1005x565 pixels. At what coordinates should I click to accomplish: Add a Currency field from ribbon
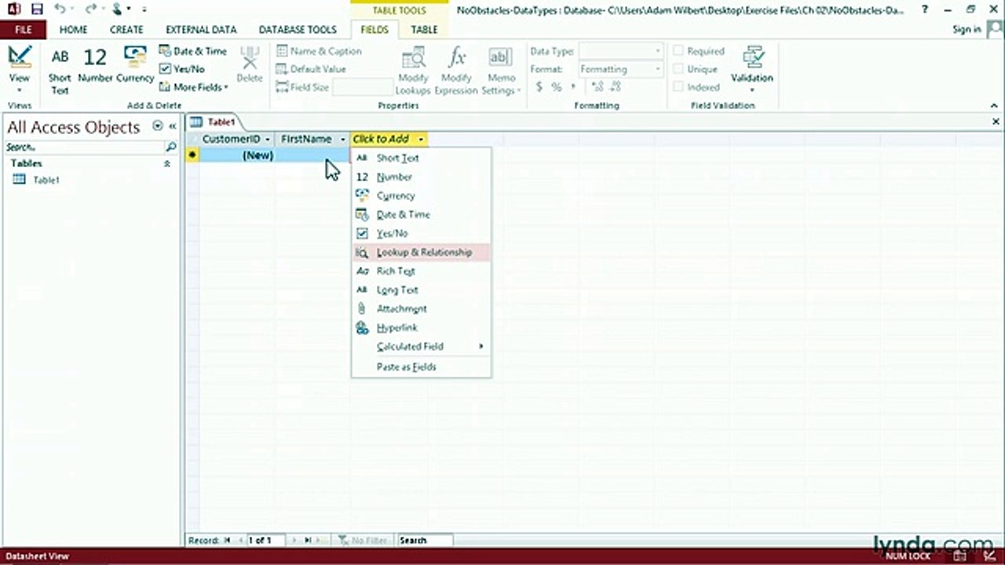(135, 64)
